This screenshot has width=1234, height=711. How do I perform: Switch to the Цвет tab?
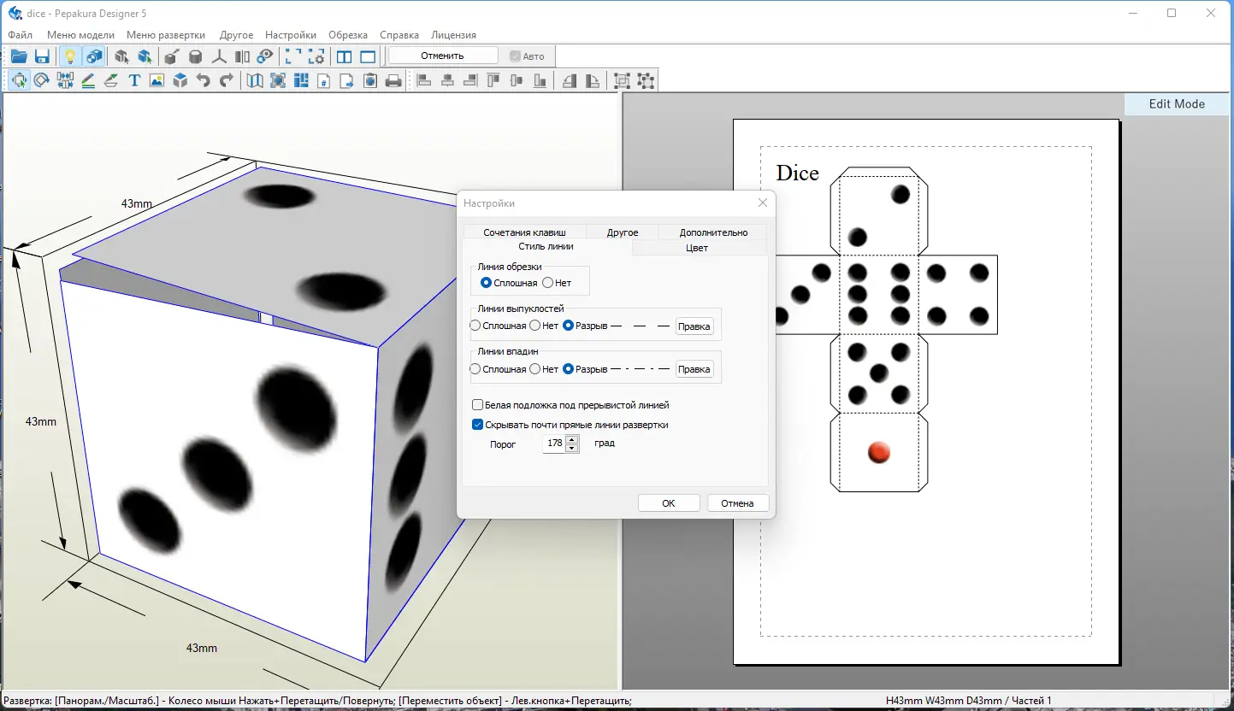697,248
